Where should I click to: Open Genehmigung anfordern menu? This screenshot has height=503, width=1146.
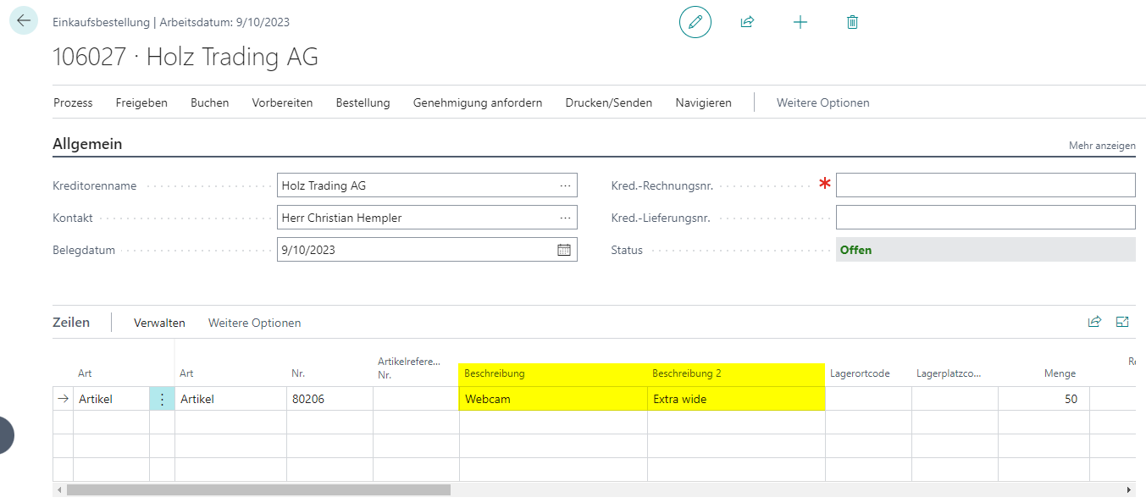coord(478,102)
